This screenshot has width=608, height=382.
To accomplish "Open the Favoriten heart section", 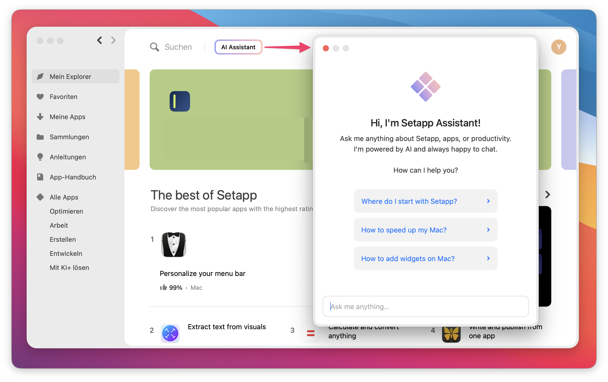I will click(63, 97).
